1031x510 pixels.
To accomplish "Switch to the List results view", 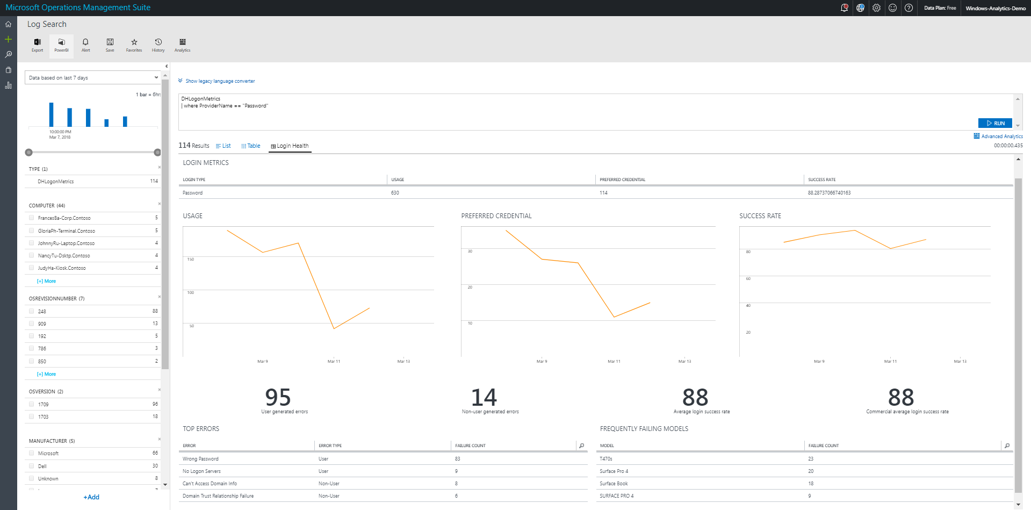I will tap(223, 146).
